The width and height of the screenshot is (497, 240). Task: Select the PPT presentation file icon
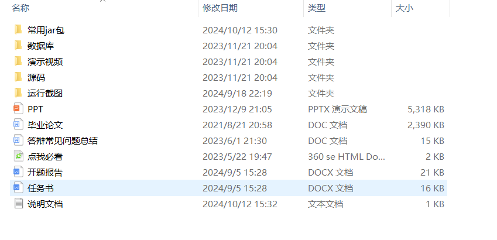18,109
